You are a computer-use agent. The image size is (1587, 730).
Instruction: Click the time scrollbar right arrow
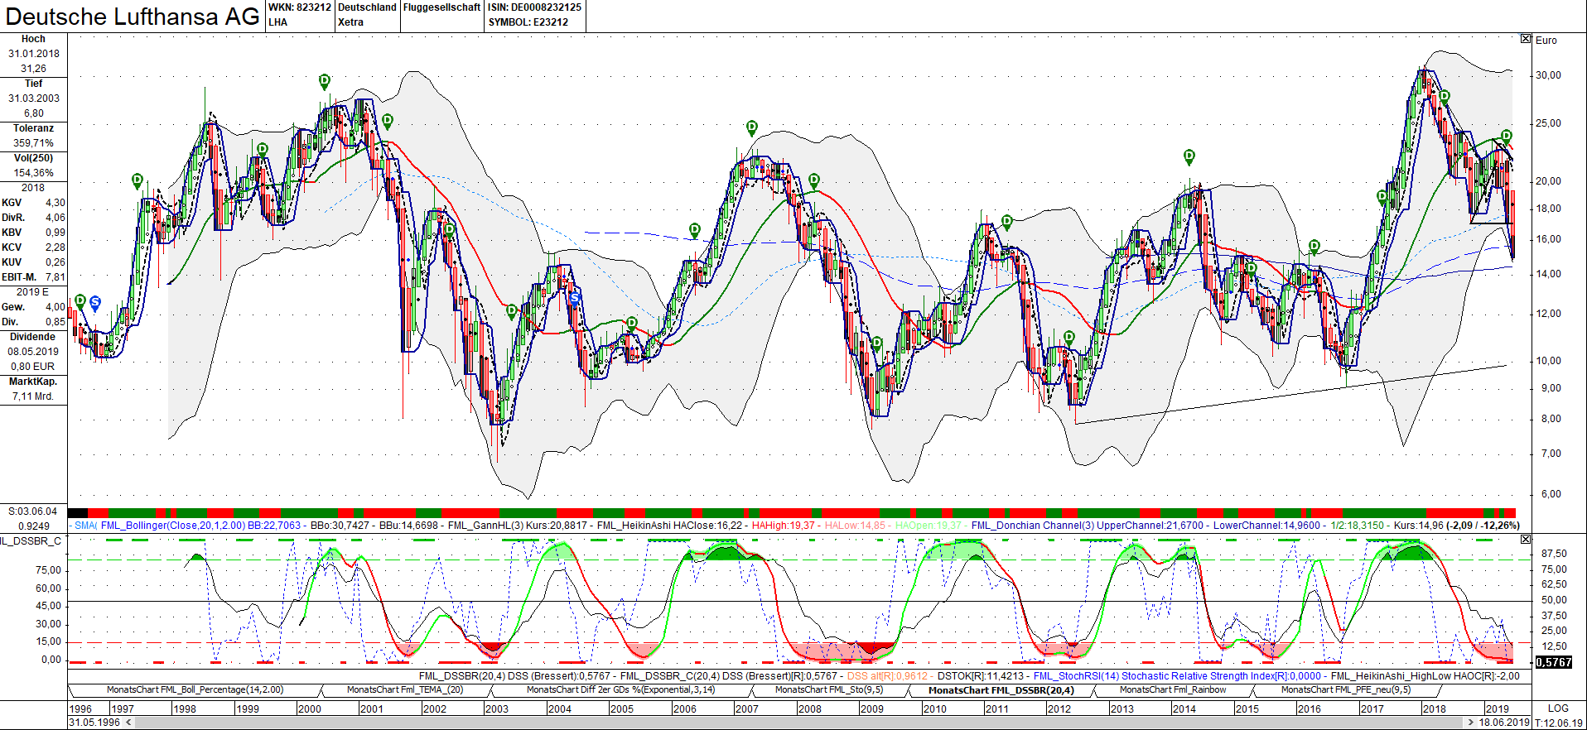click(x=1470, y=723)
